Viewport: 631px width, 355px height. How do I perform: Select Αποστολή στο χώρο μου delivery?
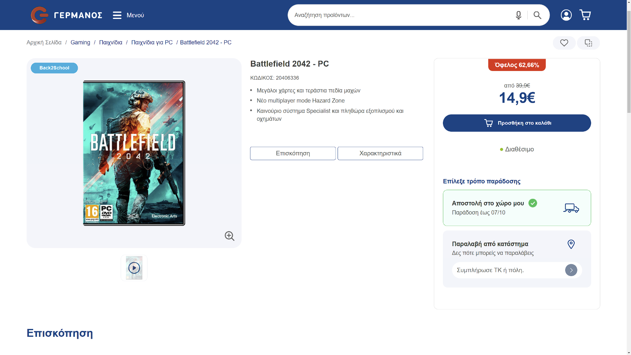[x=517, y=208]
